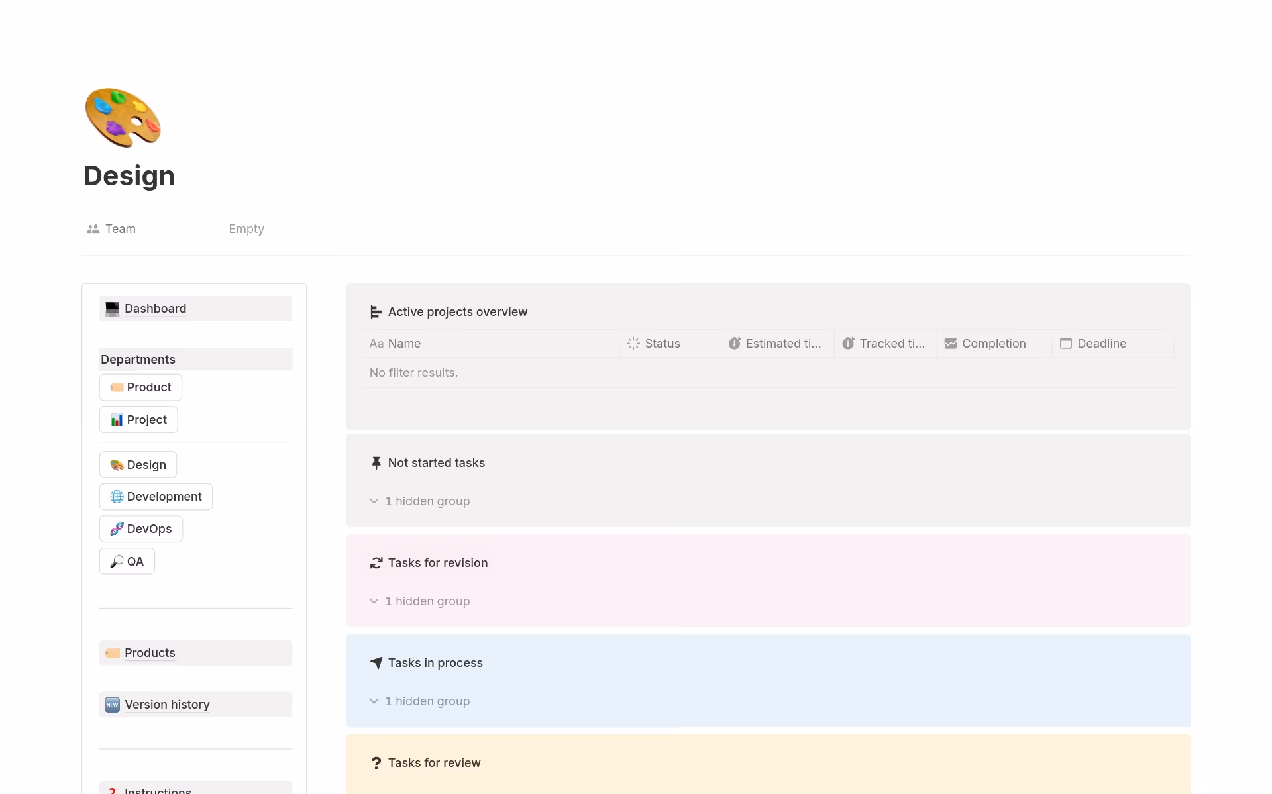The image size is (1272, 794).
Task: Click the Development globe icon entry
Action: pos(155,496)
